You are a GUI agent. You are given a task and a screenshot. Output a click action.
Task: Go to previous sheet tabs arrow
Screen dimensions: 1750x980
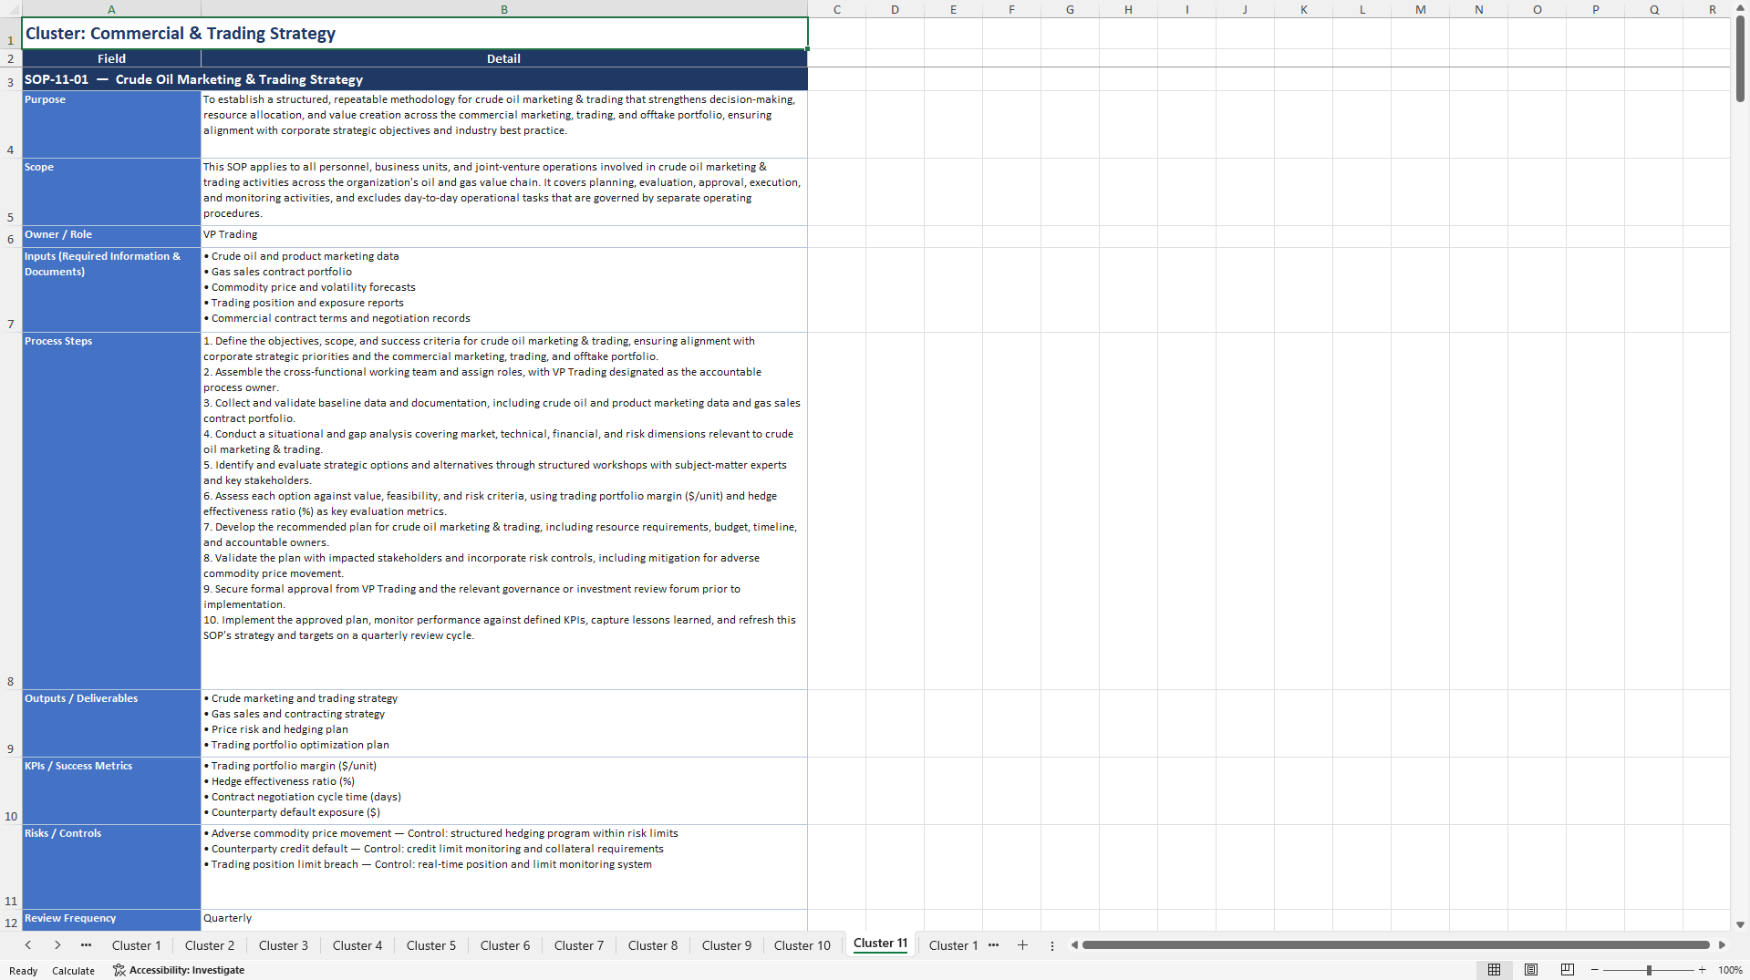point(28,945)
